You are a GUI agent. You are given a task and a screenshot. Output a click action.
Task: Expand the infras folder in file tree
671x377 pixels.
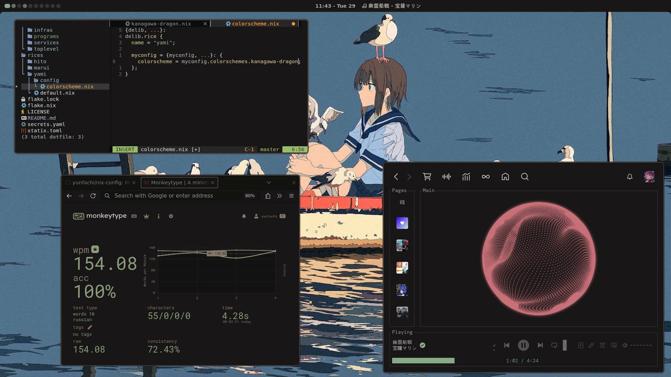point(40,30)
